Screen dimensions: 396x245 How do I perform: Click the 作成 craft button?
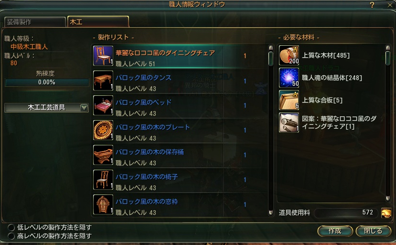[x=335, y=231]
